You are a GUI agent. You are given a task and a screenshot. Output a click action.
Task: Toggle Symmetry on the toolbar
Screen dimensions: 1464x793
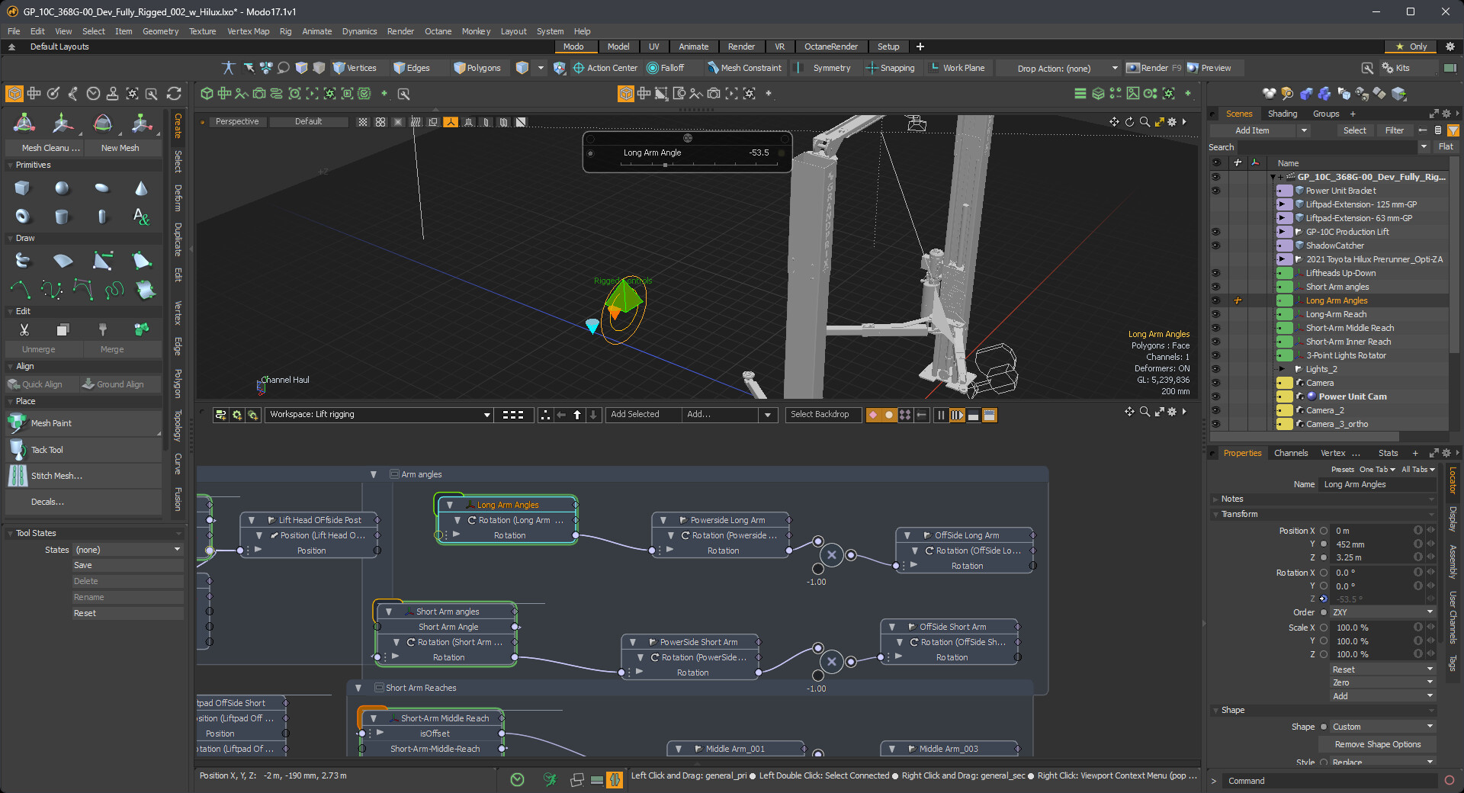click(831, 68)
